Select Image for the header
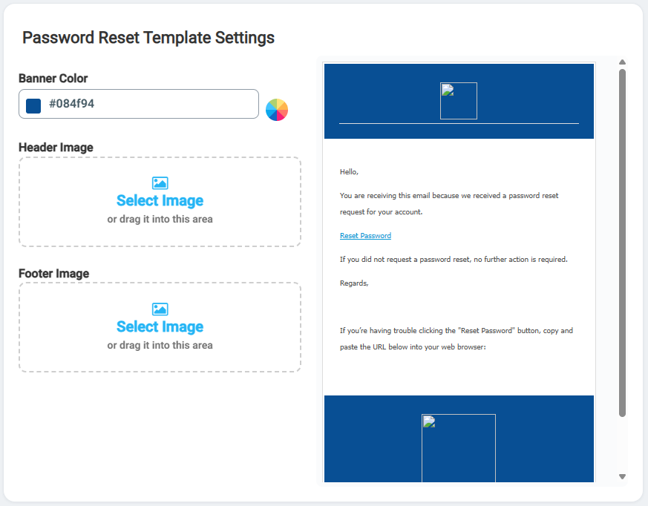The width and height of the screenshot is (648, 506). pos(160,201)
